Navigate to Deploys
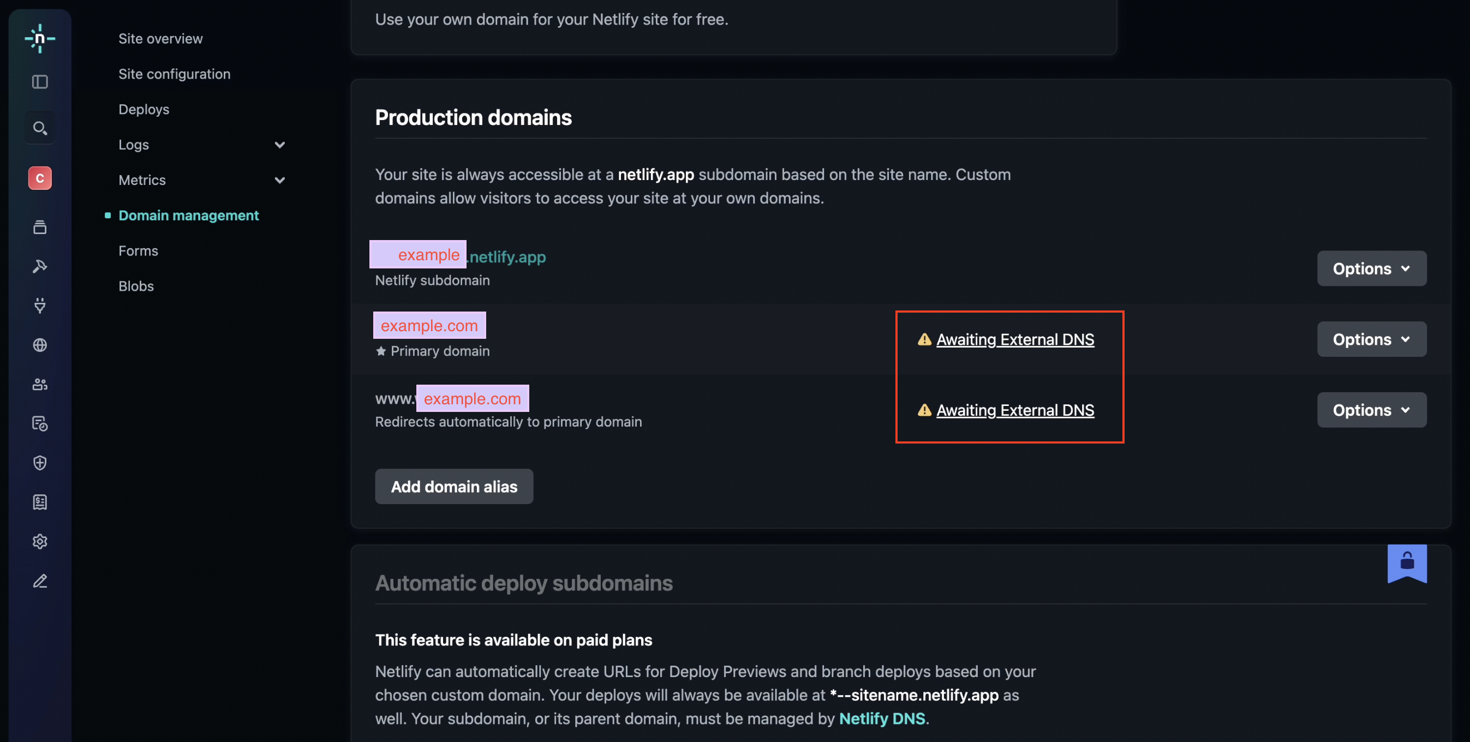1470x742 pixels. click(x=144, y=109)
